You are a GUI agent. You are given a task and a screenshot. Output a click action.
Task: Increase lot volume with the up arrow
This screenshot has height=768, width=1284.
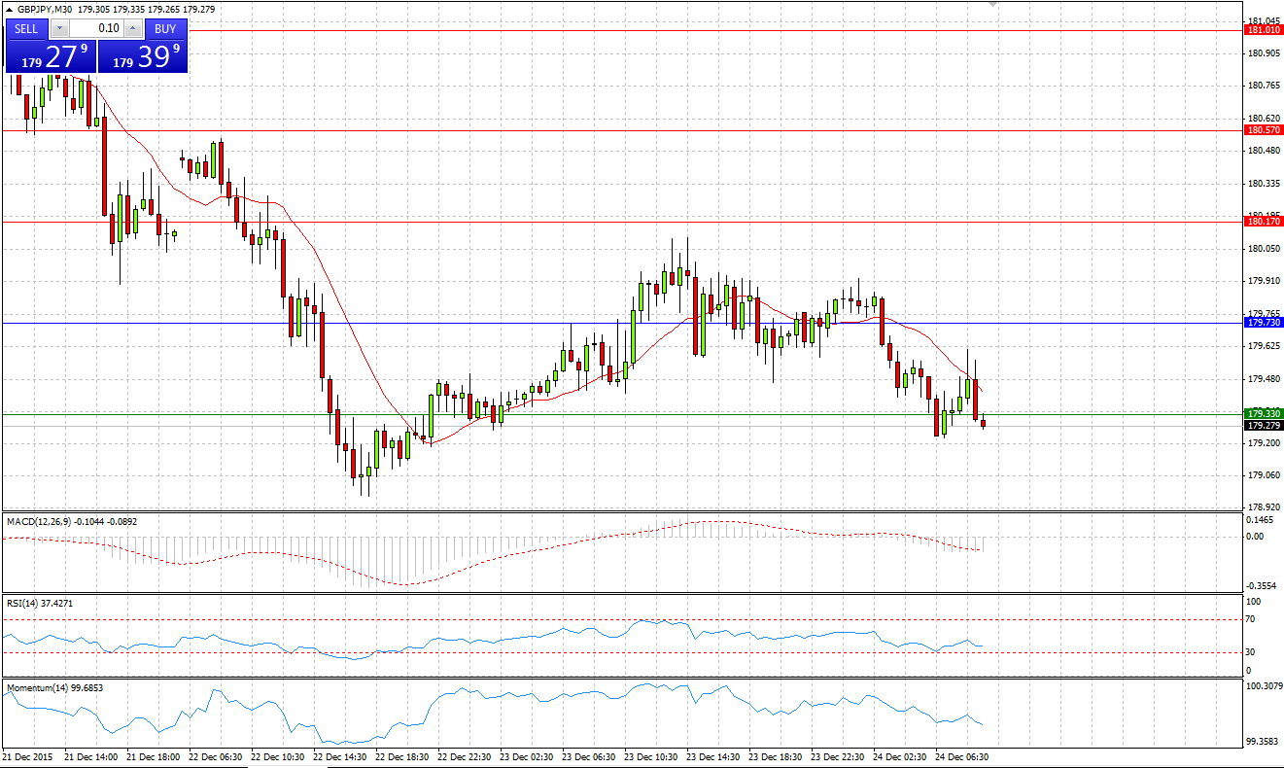click(135, 29)
